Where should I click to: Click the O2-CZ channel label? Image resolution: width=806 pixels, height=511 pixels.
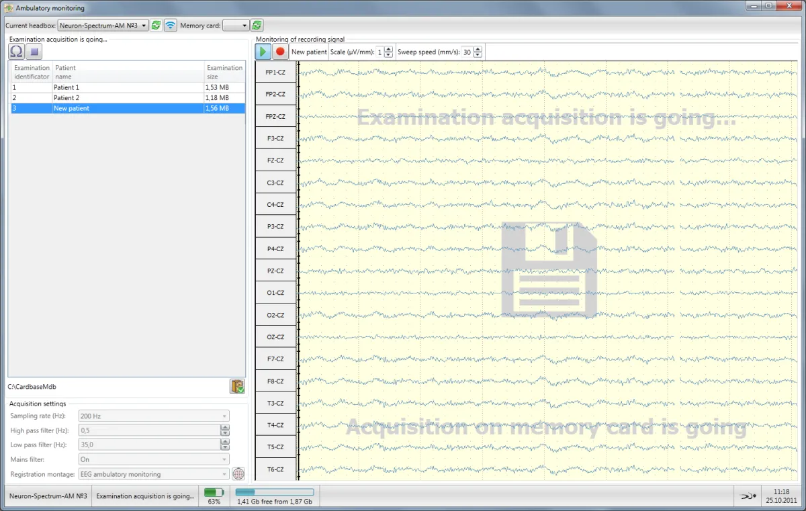coord(275,315)
